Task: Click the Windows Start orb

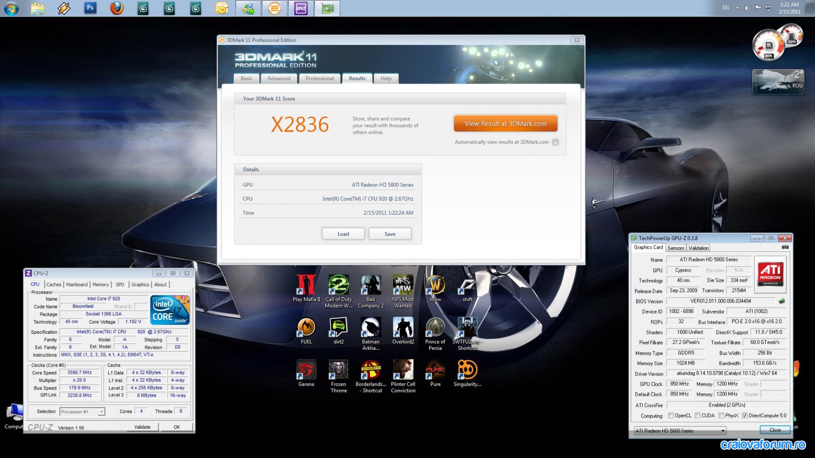Action: pyautogui.click(x=11, y=8)
